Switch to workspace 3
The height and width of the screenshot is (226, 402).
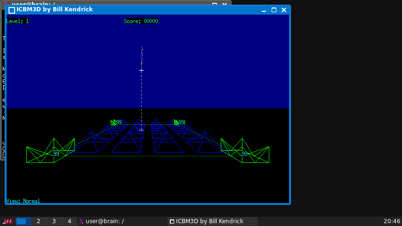(x=54, y=221)
